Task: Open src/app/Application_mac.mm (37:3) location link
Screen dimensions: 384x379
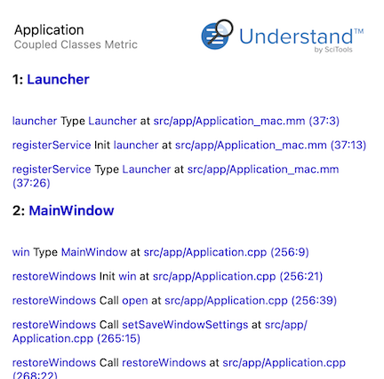Action: (x=246, y=121)
